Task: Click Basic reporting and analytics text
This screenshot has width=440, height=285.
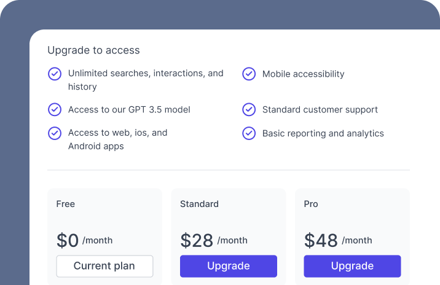Action: coord(323,133)
